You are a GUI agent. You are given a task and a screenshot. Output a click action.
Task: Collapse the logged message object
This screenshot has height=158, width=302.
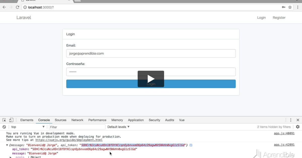click(7, 145)
